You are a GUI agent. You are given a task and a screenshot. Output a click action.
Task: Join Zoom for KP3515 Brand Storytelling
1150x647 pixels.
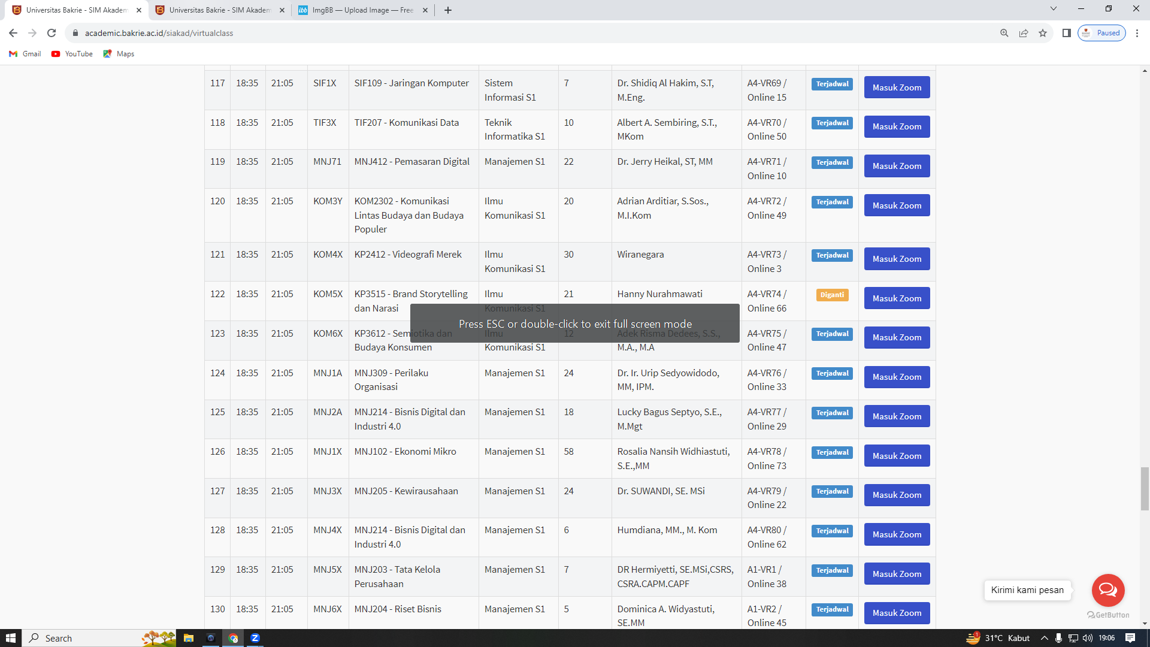tap(897, 298)
